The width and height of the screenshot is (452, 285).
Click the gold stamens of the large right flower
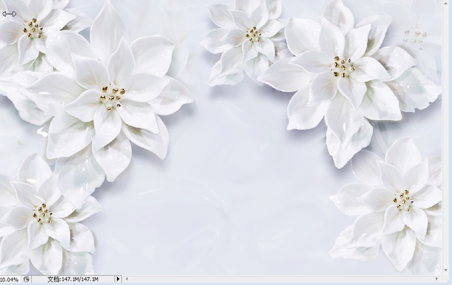tap(343, 67)
